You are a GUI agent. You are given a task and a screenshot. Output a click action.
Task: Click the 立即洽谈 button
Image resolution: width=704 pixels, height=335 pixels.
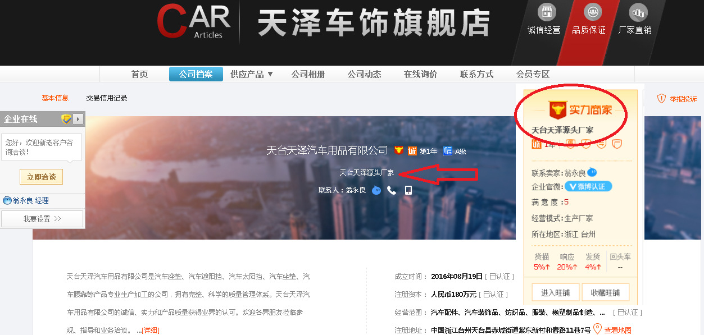click(x=42, y=177)
